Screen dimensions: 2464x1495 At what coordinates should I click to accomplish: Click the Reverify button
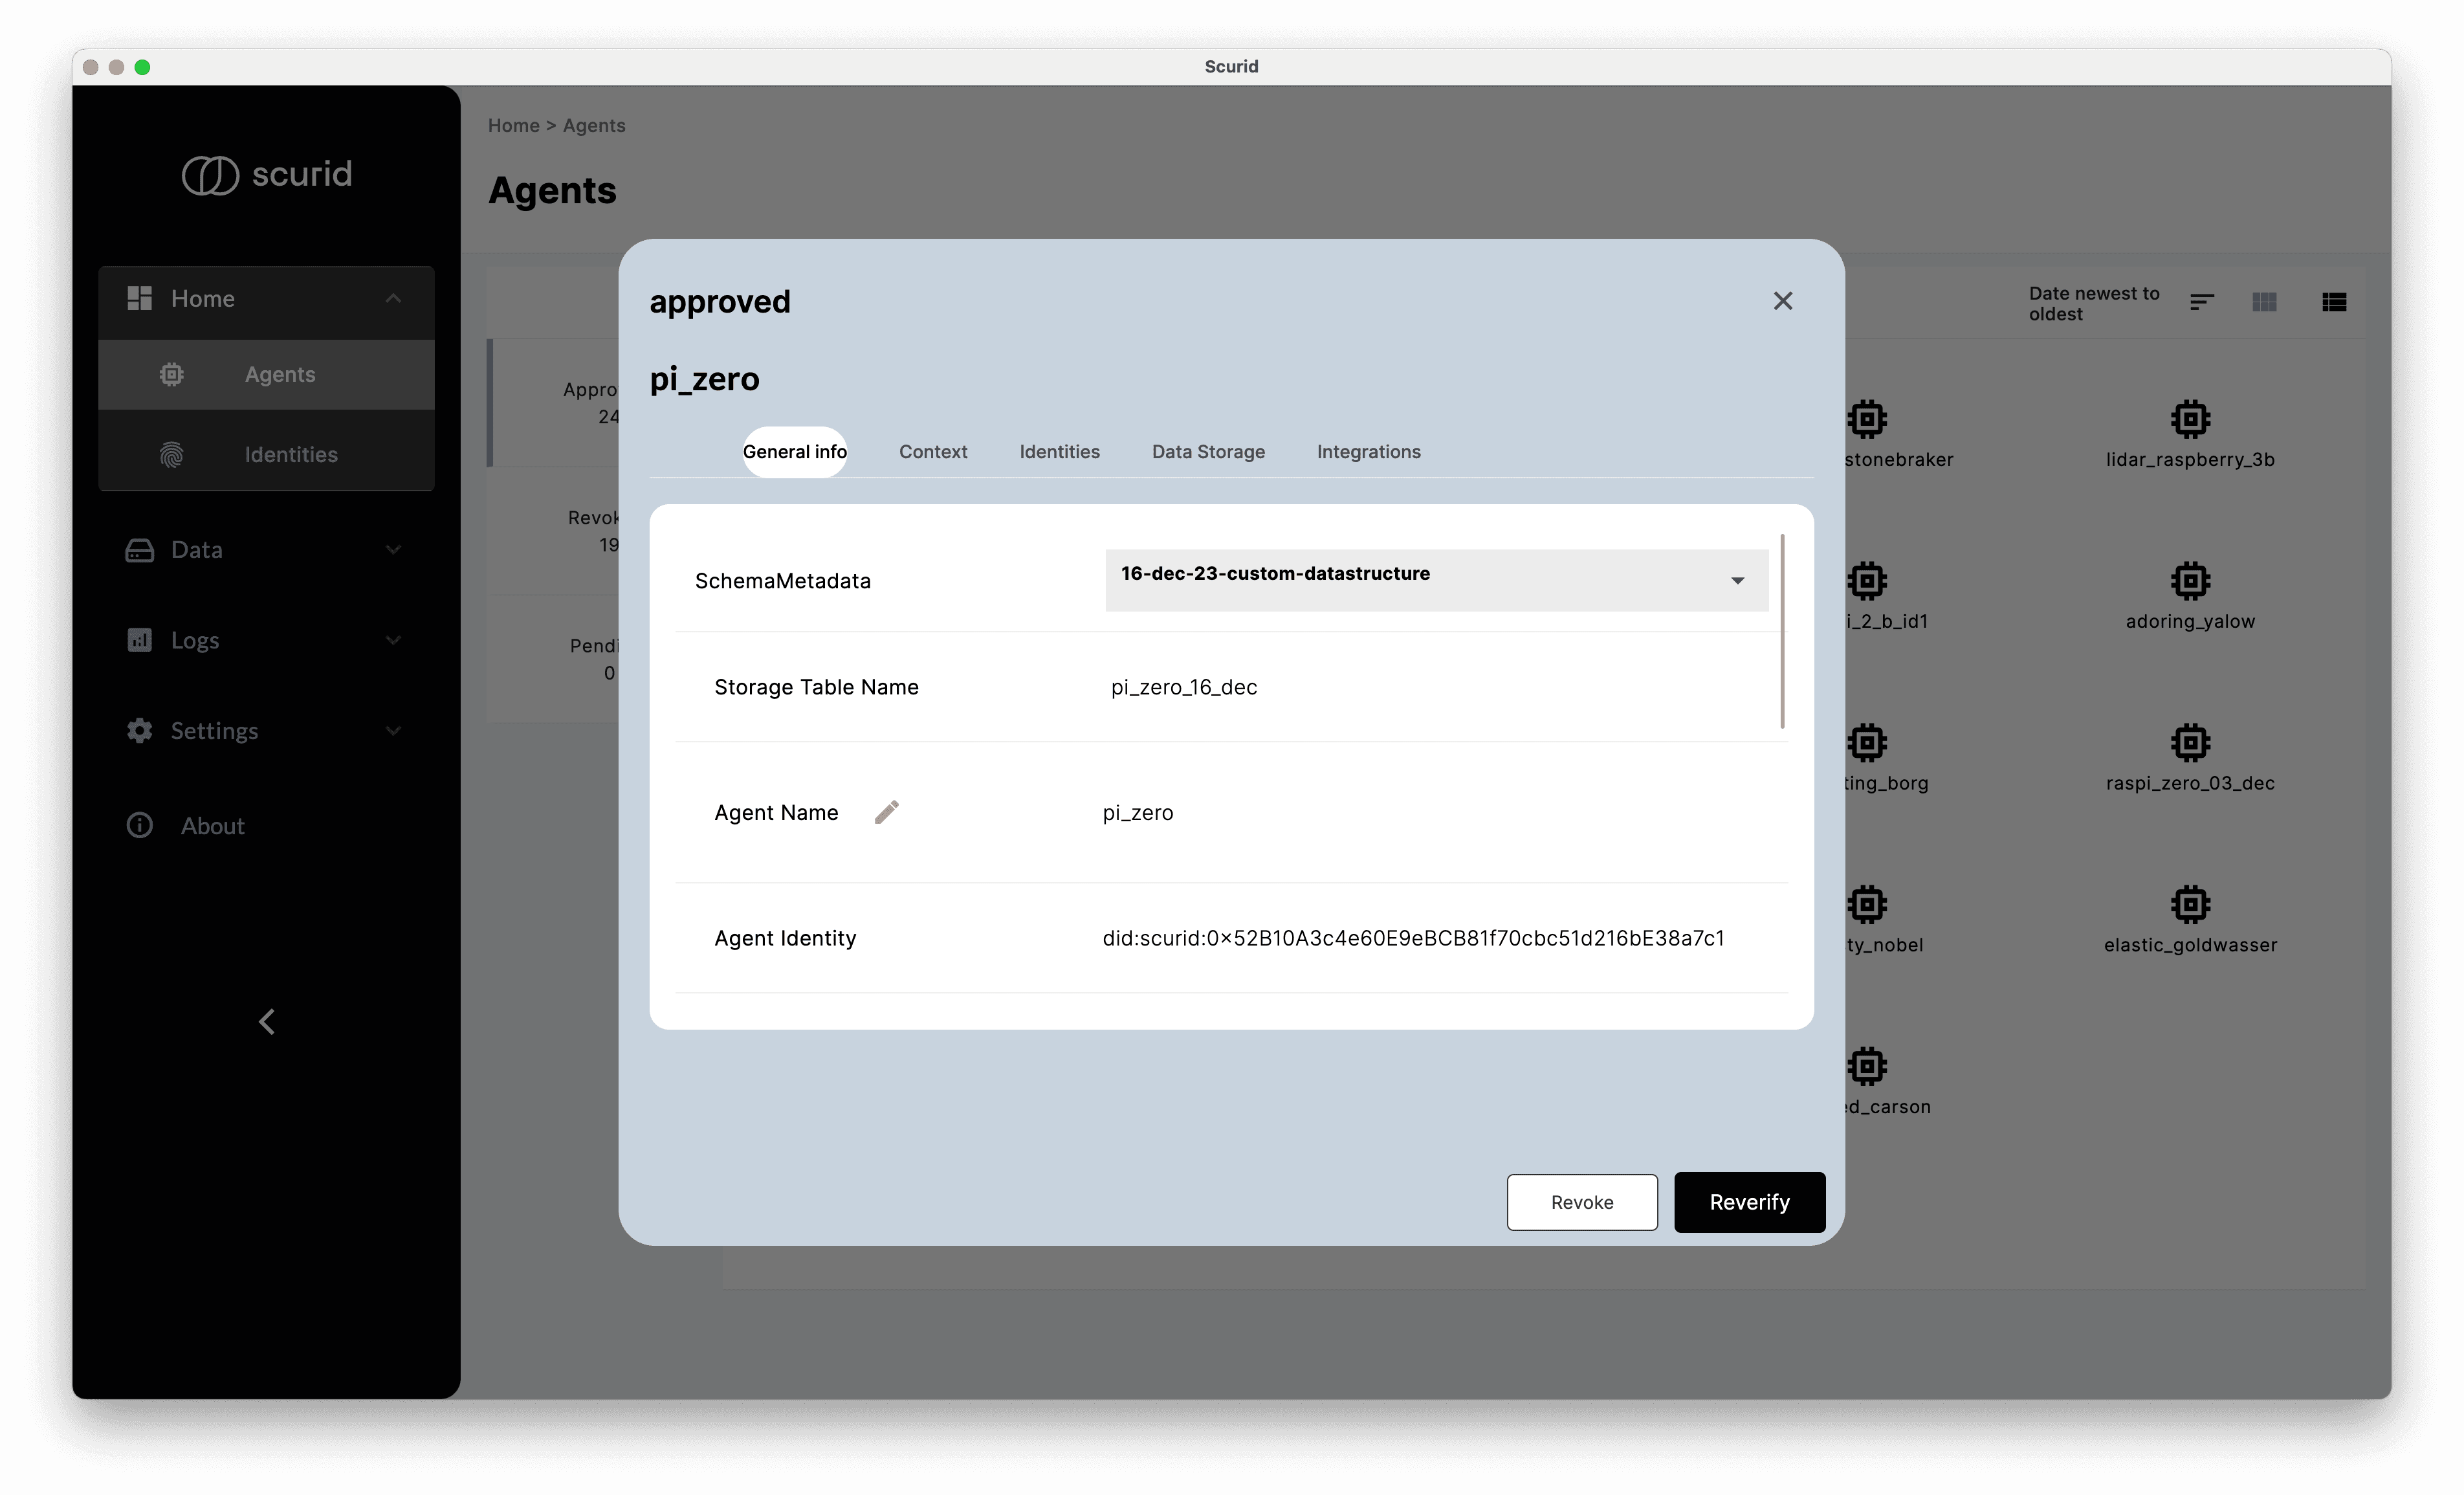[x=1748, y=1202]
